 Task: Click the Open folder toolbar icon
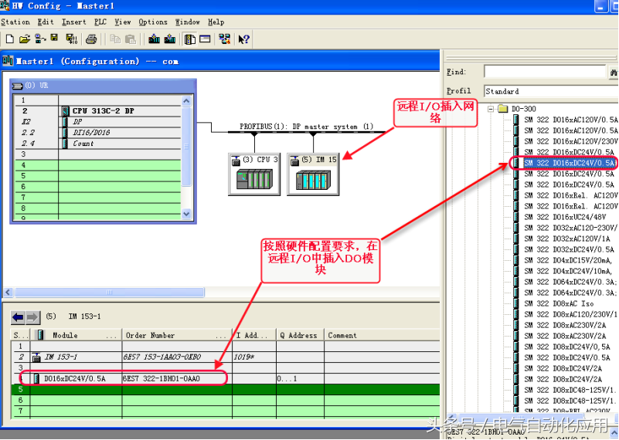24,39
